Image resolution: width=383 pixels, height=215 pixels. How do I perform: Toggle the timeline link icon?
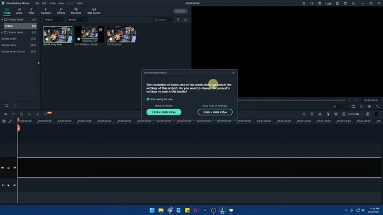tap(10, 121)
